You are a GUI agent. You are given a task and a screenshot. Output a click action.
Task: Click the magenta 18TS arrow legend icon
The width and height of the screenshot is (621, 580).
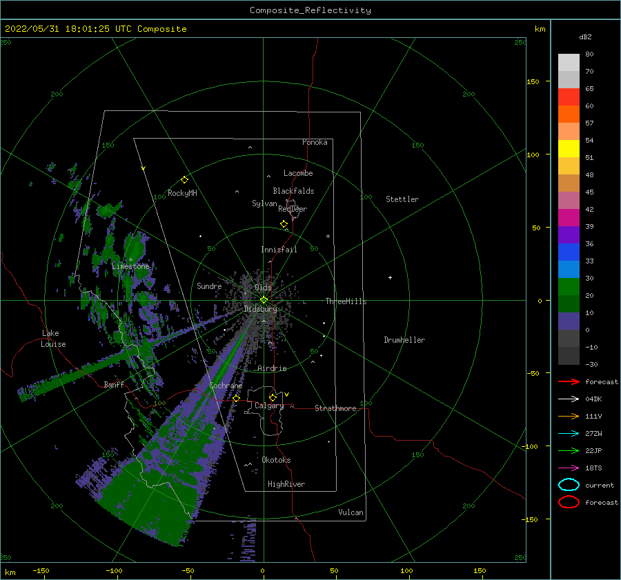pyautogui.click(x=569, y=468)
